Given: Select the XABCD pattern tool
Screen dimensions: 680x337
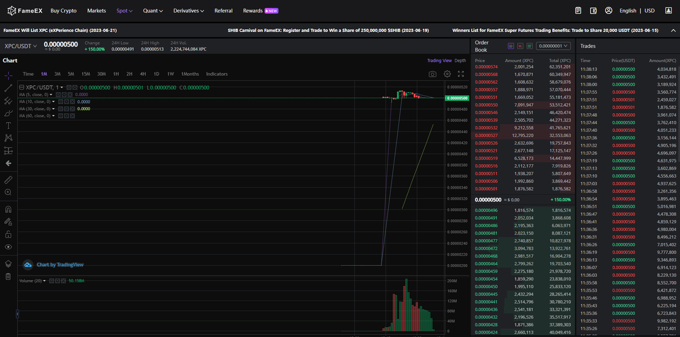Looking at the screenshot, I should pos(8,138).
